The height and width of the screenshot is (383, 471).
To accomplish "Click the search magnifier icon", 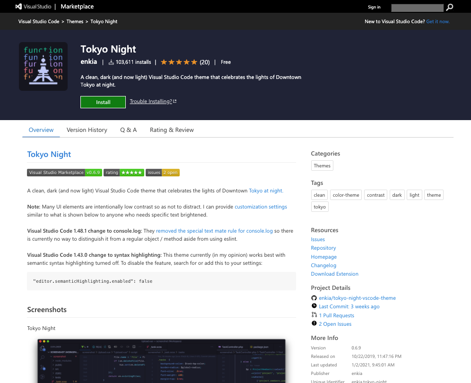I will (449, 7).
